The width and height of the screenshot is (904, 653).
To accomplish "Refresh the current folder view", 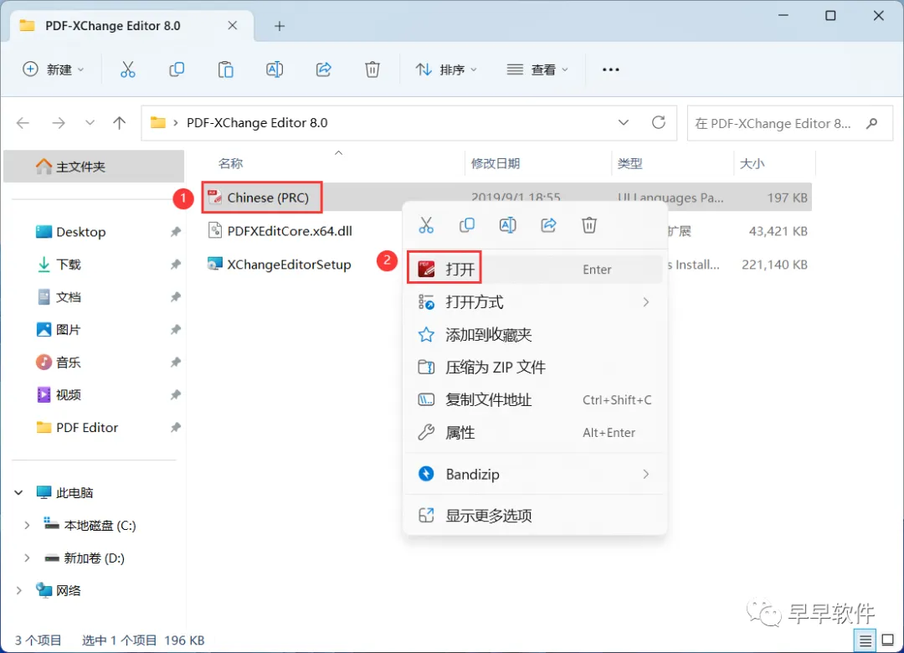I will coord(659,122).
